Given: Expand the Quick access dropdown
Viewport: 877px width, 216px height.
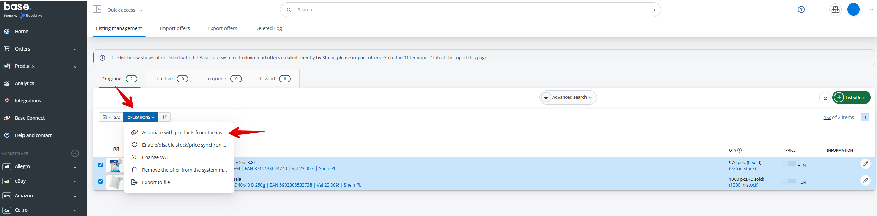Looking at the screenshot, I should click(x=124, y=10).
